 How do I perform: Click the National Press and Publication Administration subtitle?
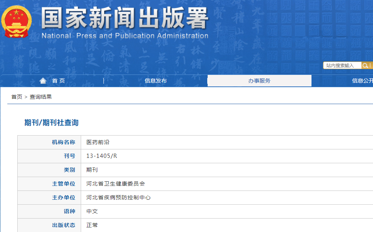125,36
